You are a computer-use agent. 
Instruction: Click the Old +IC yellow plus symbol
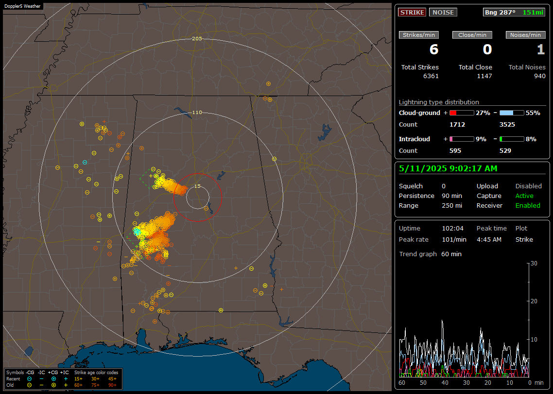[66, 385]
